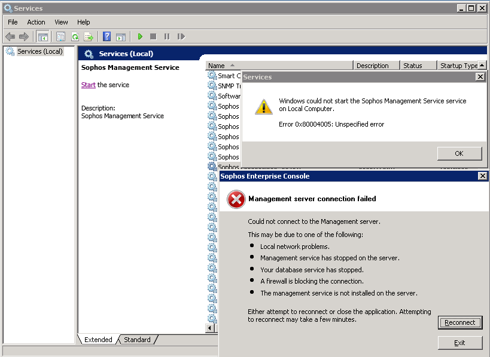Click the Restart Service toolbar icon
The width and height of the screenshot is (490, 357).
[181, 37]
